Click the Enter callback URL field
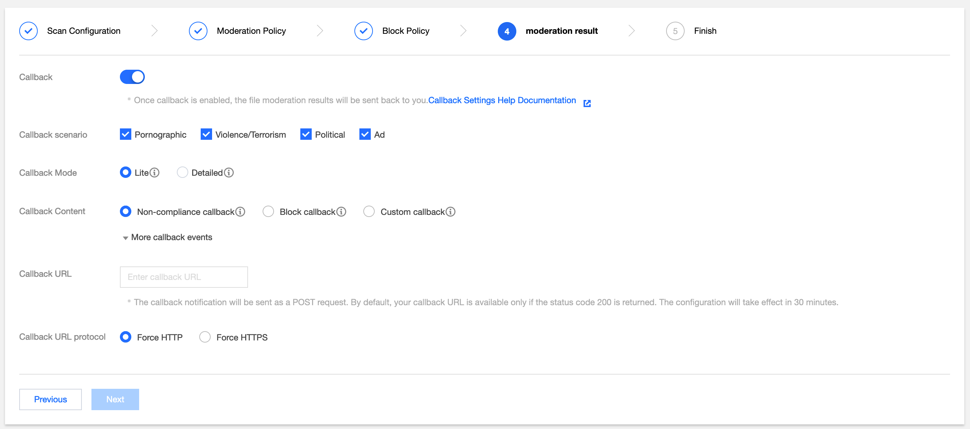Screen dimensions: 970x429 coord(184,277)
